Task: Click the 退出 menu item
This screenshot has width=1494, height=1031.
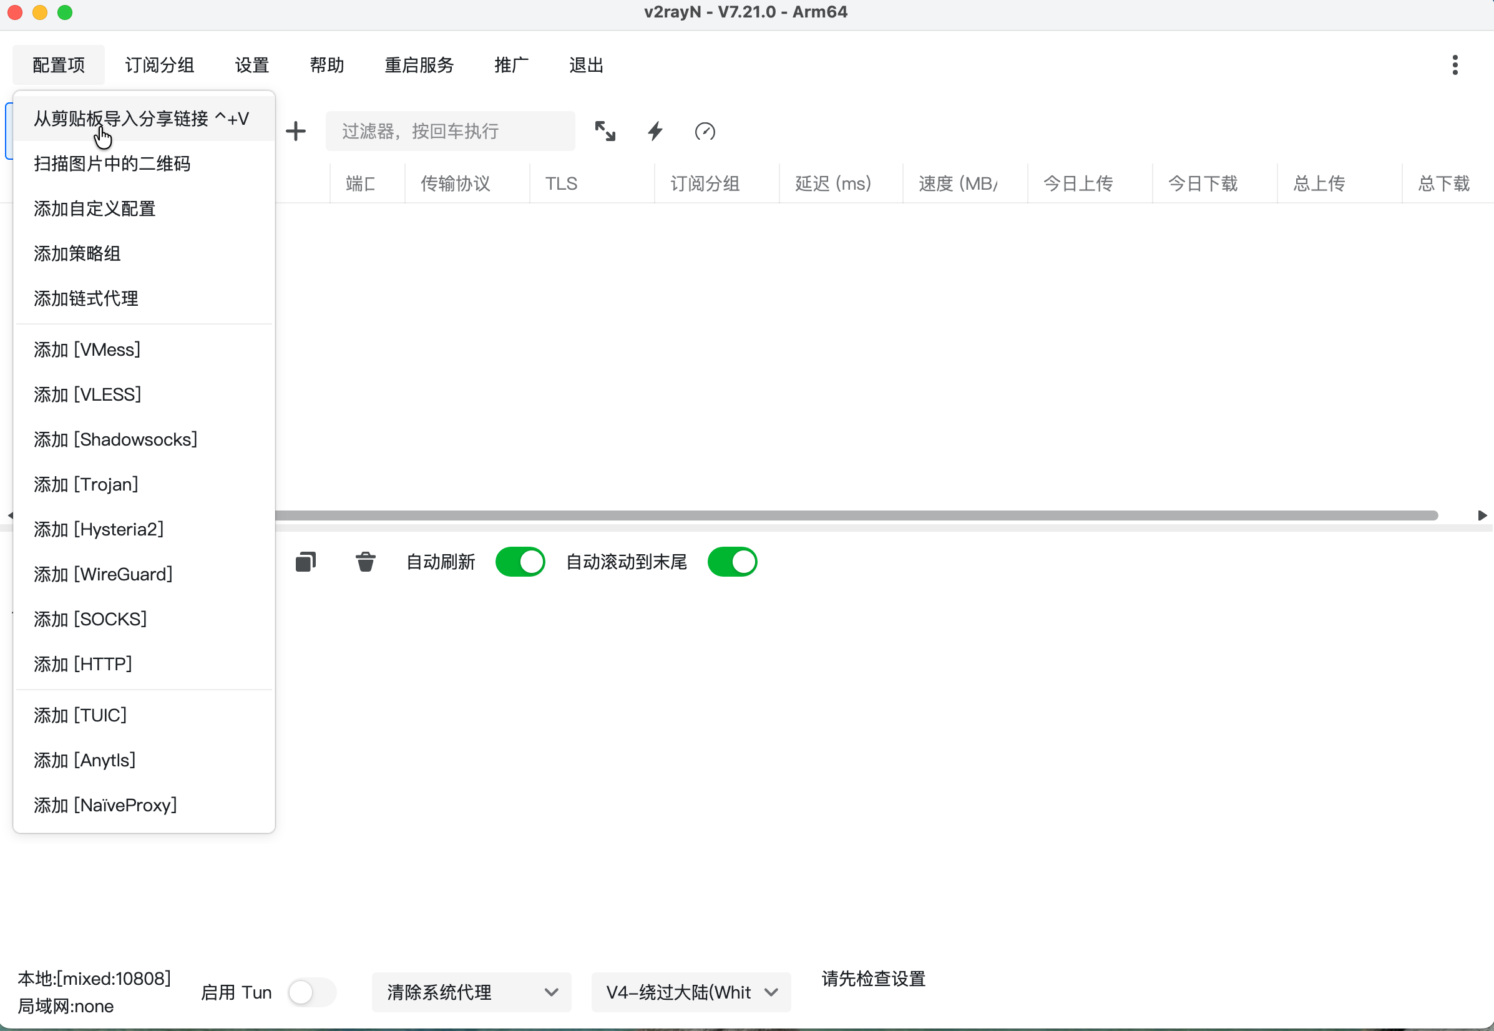Action: click(587, 65)
